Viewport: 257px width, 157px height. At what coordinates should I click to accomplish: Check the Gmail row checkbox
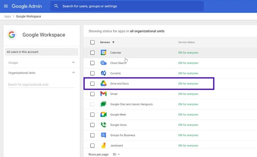(x=93, y=94)
